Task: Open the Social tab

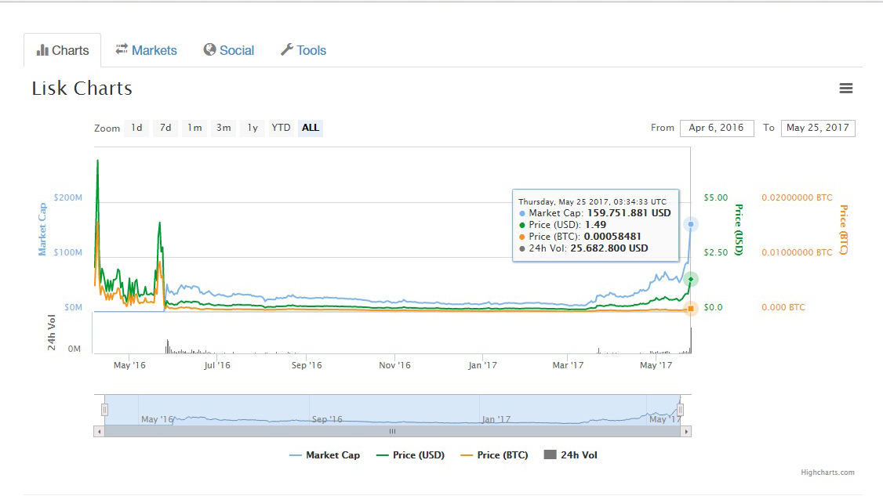Action: coord(229,50)
